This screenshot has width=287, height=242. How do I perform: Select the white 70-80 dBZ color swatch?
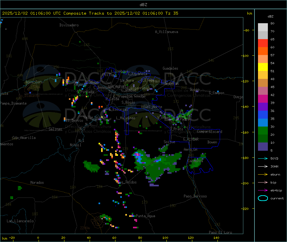263,27
